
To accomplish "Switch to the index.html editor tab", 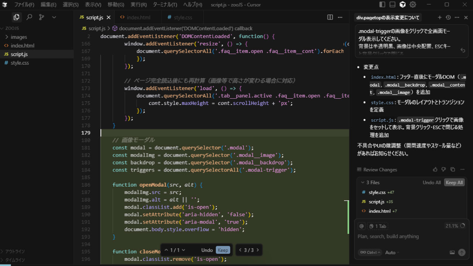I will coord(138,17).
